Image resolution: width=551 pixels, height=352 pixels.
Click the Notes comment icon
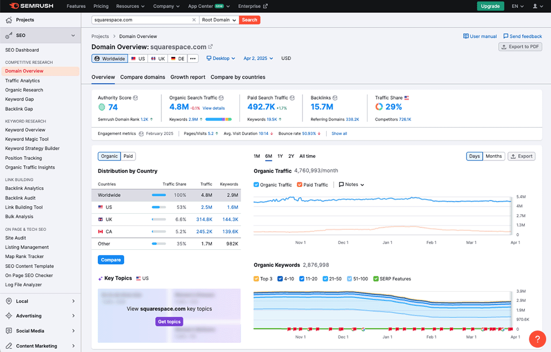tap(341, 185)
